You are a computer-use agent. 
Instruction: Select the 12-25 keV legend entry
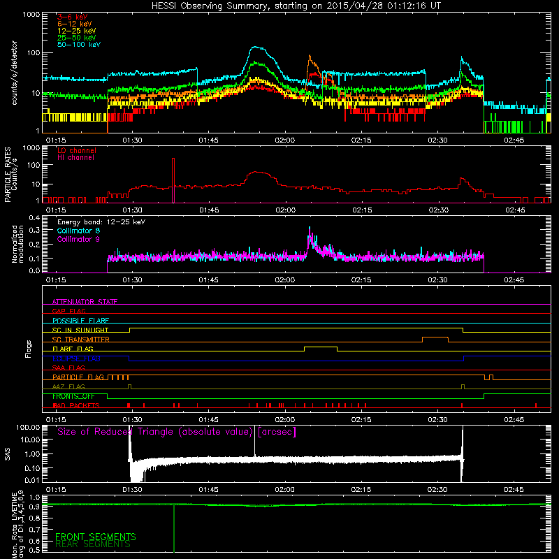tap(77, 31)
